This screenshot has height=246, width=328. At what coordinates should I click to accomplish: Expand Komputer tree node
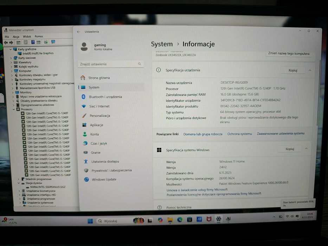(12, 71)
